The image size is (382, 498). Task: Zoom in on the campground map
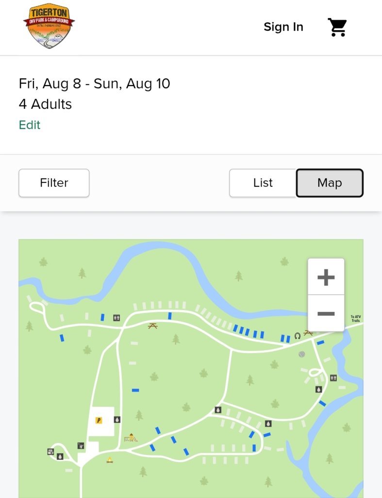pos(326,277)
